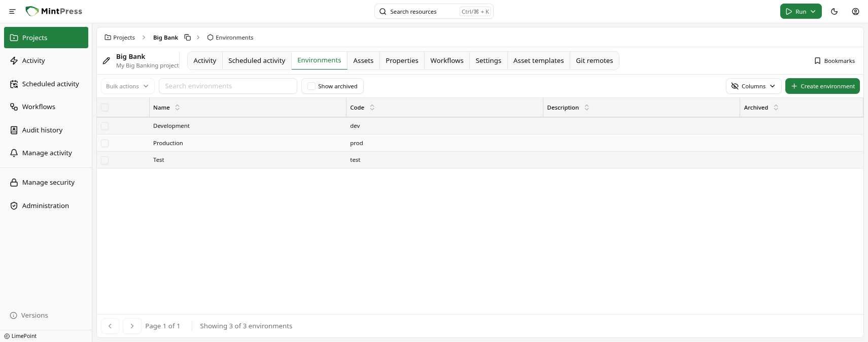Switch to the Assets tab
868x342 pixels.
coord(363,60)
